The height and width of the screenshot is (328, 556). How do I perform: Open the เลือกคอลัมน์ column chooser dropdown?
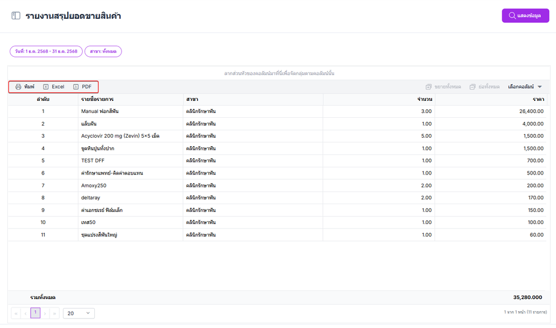(525, 87)
